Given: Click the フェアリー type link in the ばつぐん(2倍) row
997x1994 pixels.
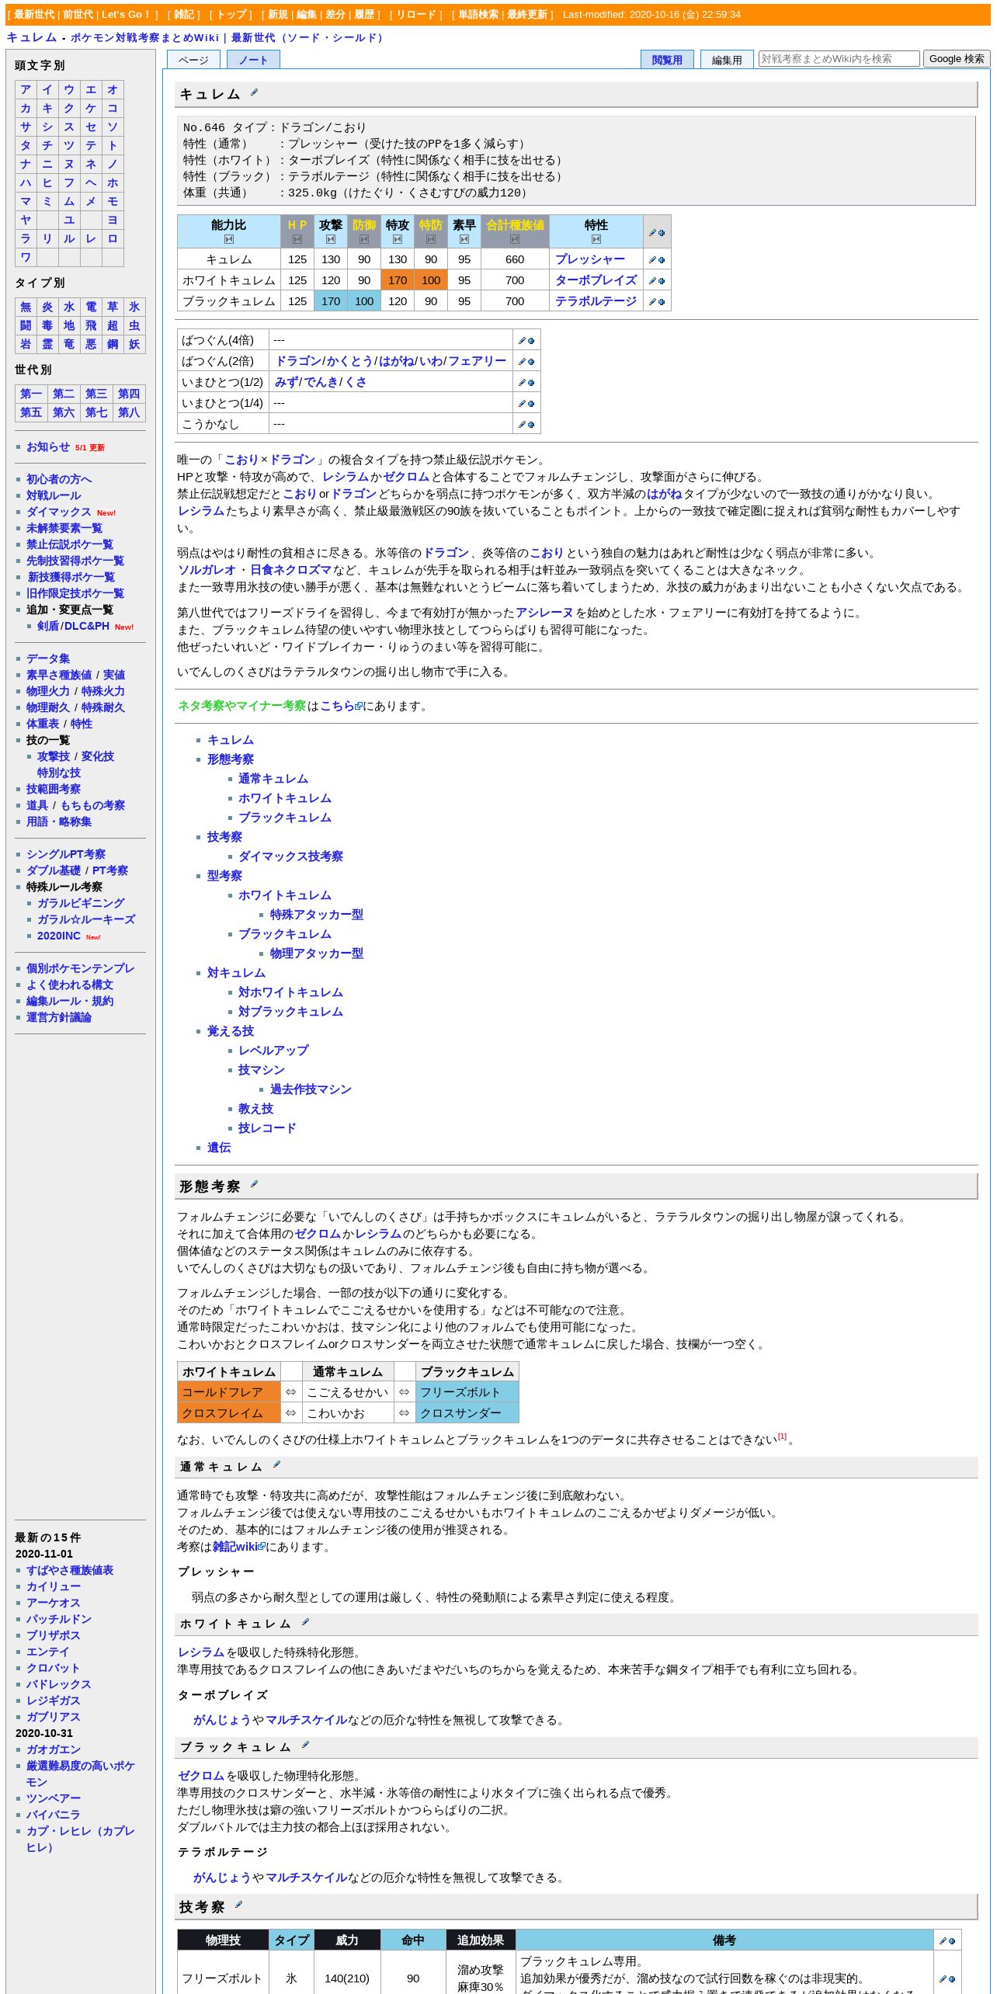Looking at the screenshot, I should pyautogui.click(x=478, y=361).
